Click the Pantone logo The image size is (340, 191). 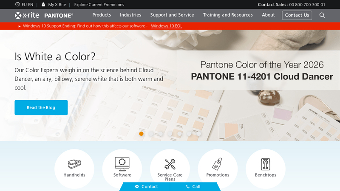pyautogui.click(x=59, y=15)
